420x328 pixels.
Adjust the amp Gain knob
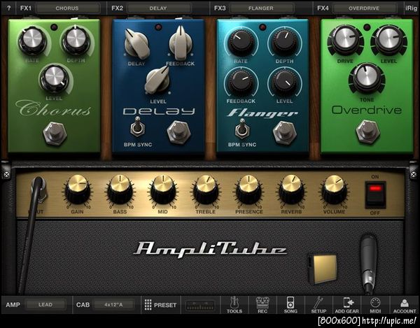point(78,190)
